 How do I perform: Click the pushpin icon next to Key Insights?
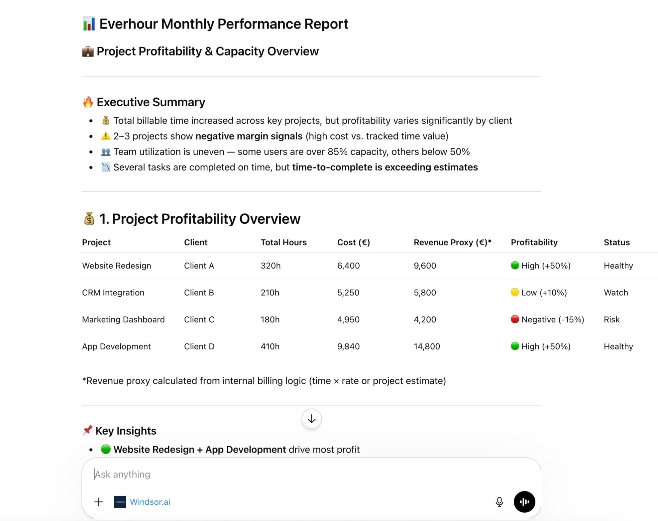click(x=87, y=430)
